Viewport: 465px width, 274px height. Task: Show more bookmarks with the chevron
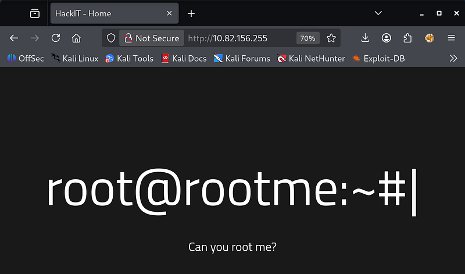point(453,58)
